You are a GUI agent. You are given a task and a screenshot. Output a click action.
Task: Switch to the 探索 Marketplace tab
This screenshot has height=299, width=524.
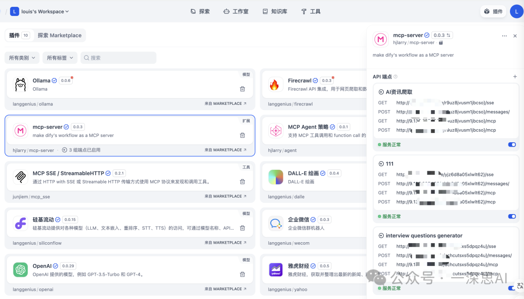coord(60,35)
